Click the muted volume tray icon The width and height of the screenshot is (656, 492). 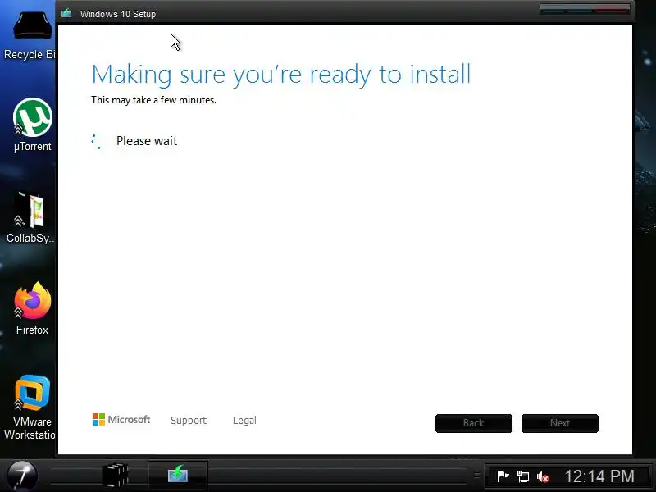pyautogui.click(x=543, y=476)
